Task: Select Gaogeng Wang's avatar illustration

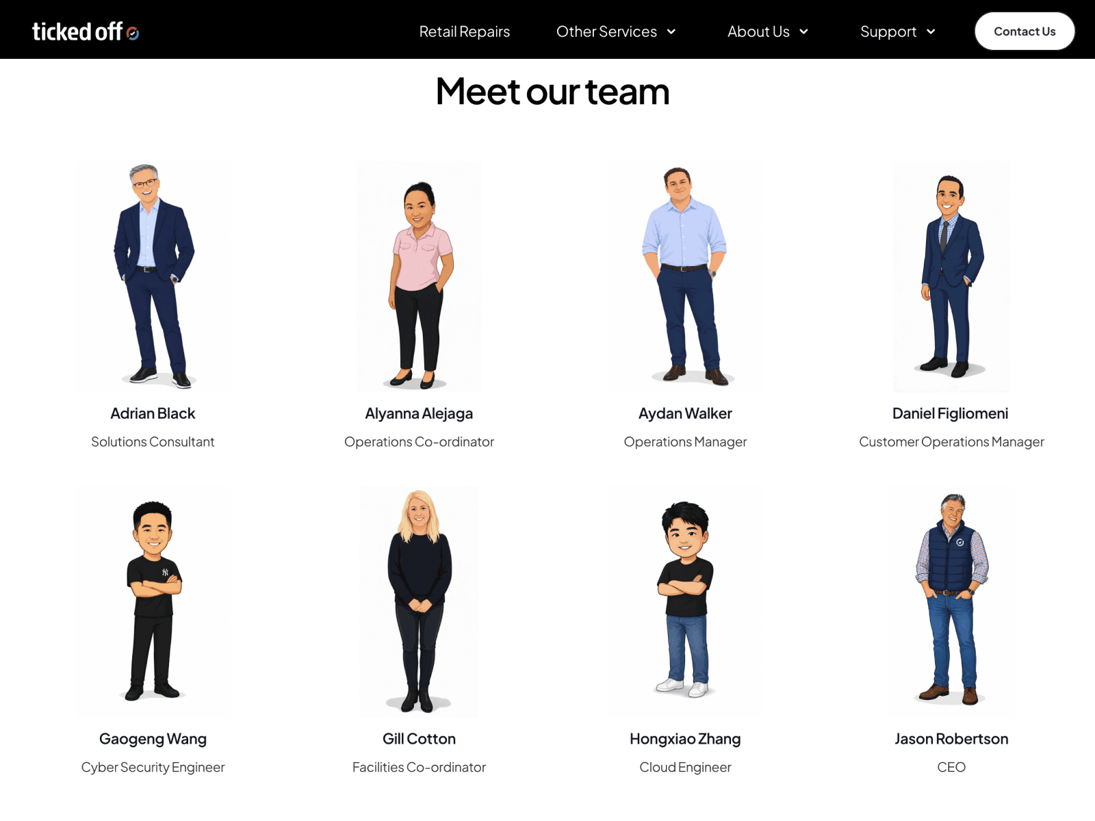Action: [153, 602]
